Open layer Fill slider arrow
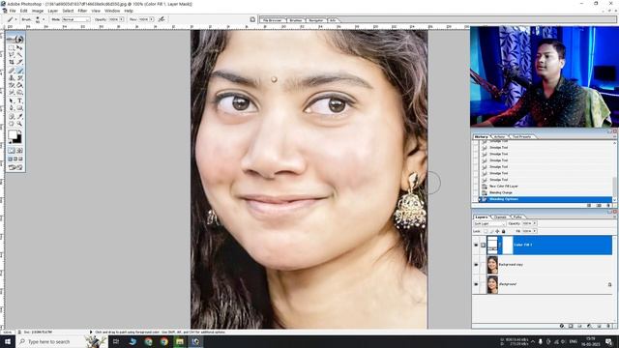 point(535,231)
